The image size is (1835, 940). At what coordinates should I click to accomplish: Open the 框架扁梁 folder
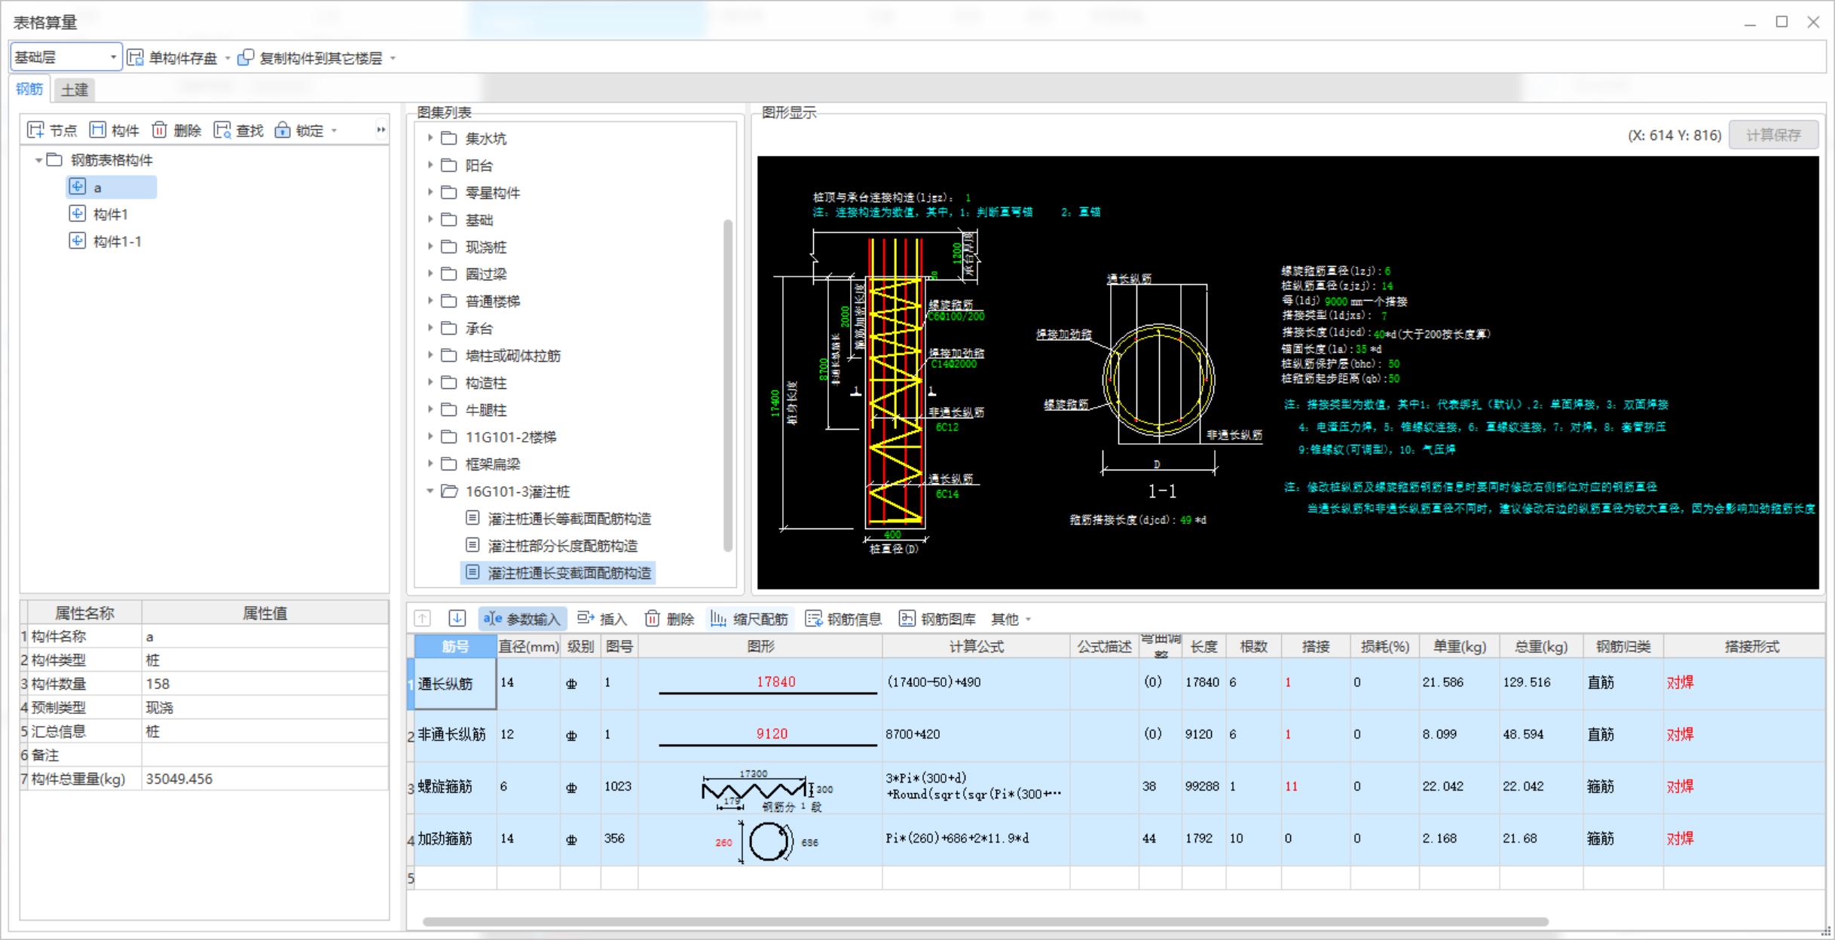coord(492,464)
